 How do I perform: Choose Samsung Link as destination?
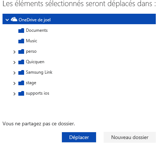pos(39,72)
